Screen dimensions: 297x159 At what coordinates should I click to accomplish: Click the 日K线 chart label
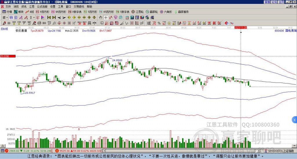click(4, 29)
